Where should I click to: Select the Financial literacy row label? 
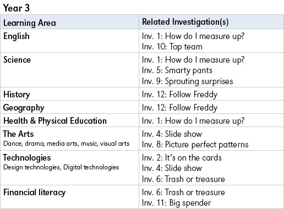[x=35, y=193]
